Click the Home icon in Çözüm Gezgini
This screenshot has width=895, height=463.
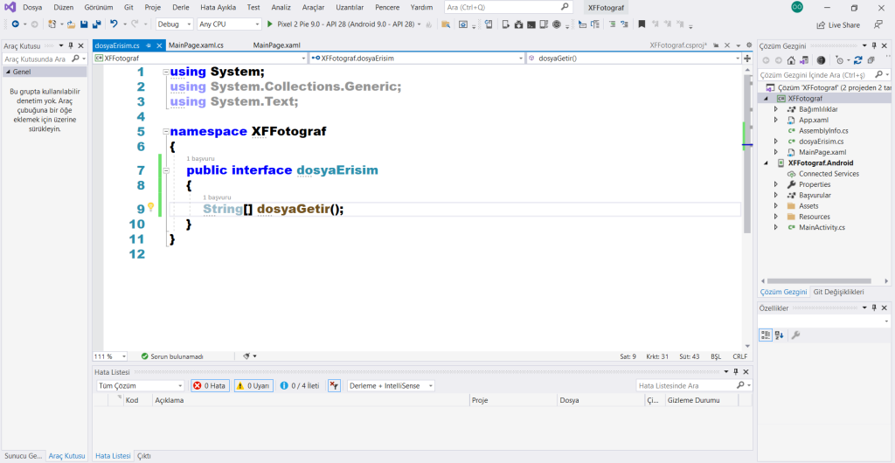tap(791, 60)
